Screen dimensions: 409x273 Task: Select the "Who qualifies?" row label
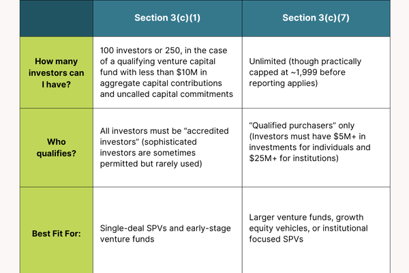[x=57, y=148]
